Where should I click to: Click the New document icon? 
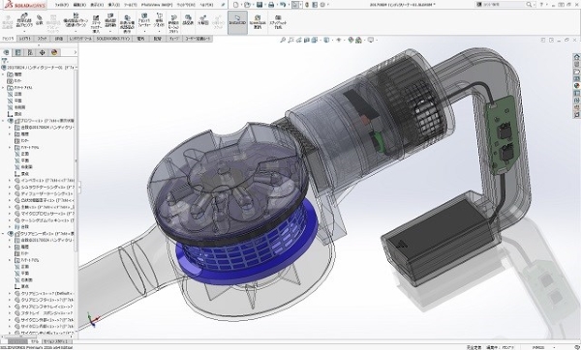pyautogui.click(x=235, y=5)
